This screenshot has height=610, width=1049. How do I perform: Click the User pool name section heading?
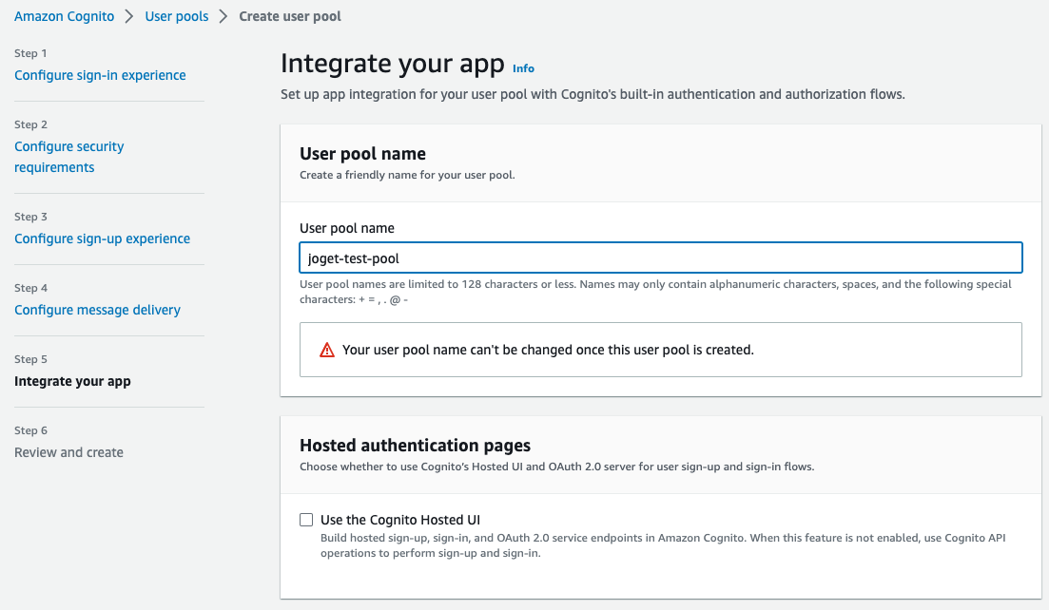[x=362, y=154]
